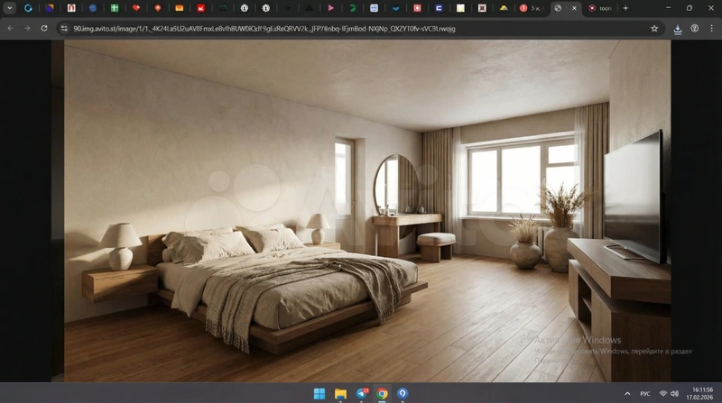
Task: Click the browser back arrow
Action: (10, 28)
